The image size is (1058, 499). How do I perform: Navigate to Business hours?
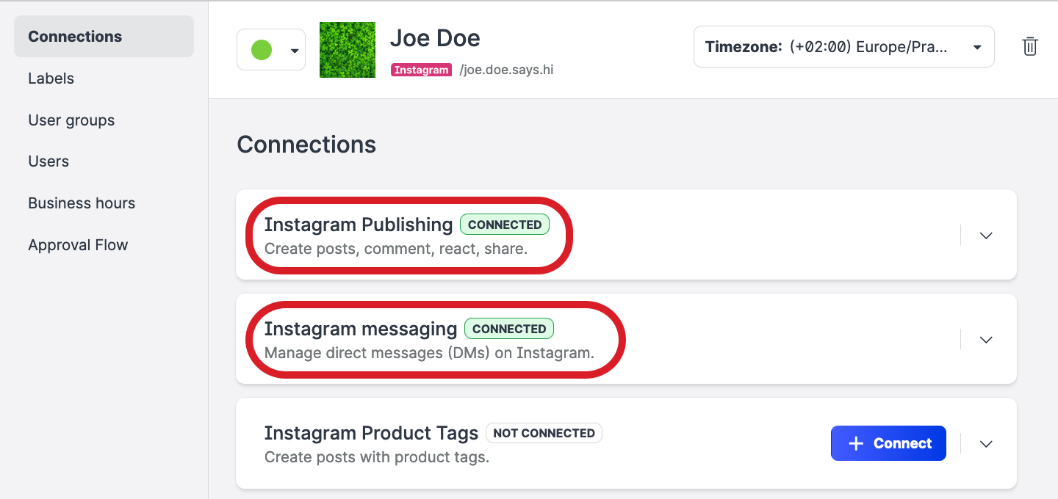(x=82, y=203)
